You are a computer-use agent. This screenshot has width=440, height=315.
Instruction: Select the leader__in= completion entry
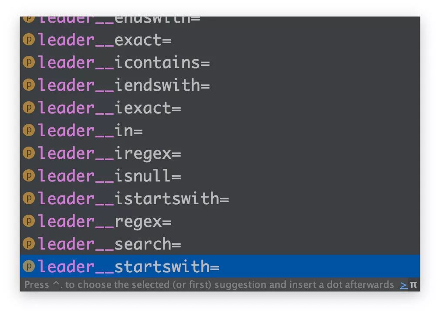[x=90, y=131]
